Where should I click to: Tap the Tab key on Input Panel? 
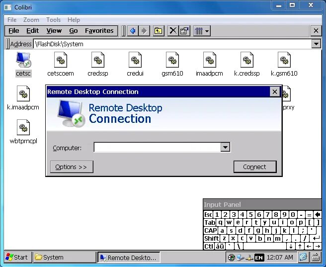coord(210,223)
